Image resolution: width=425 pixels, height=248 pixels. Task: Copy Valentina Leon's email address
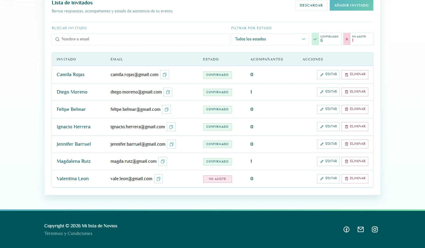[x=158, y=179]
